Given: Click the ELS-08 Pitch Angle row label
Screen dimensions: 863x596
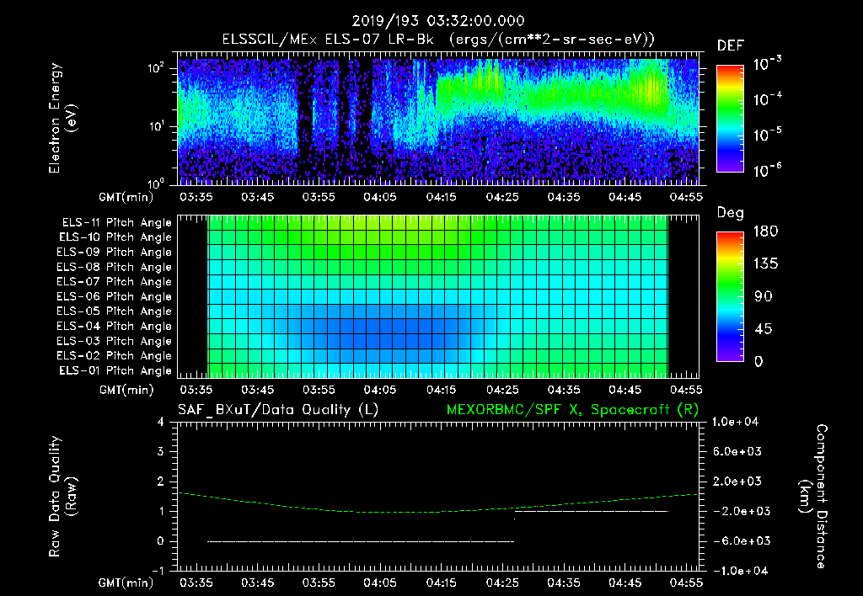Looking at the screenshot, I should click(115, 267).
